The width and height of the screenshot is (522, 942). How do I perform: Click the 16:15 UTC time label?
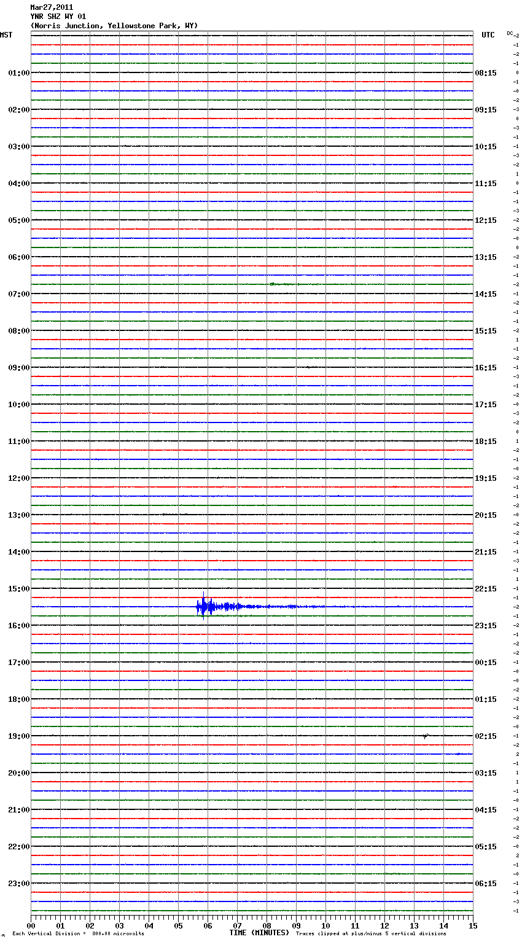[486, 368]
